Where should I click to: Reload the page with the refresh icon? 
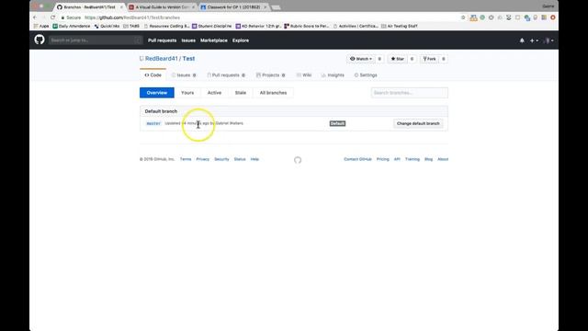click(x=53, y=17)
